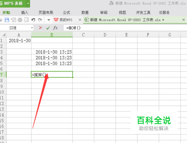
Task: Select row 7 header
Action: coord(3,75)
